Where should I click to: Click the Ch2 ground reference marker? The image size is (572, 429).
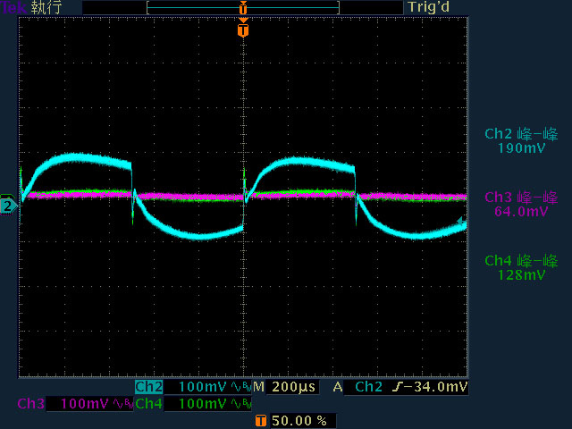point(8,206)
